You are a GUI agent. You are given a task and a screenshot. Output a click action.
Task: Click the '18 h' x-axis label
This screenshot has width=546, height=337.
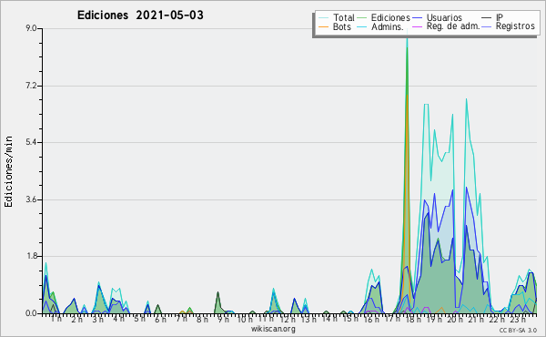point(413,319)
